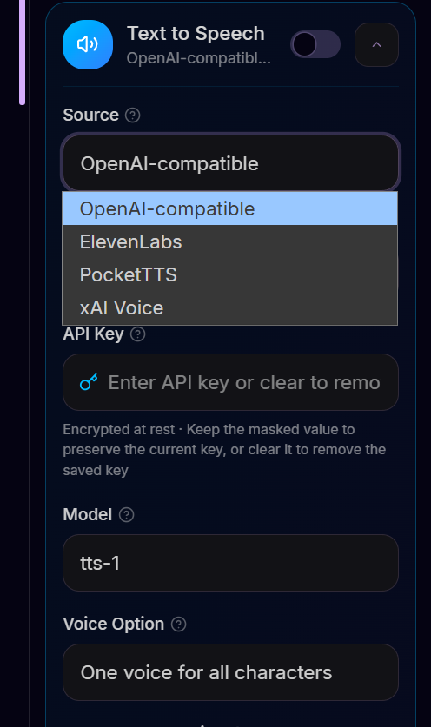The width and height of the screenshot is (431, 727).
Task: Click the Encrypted at rest helper text
Action: point(224,450)
